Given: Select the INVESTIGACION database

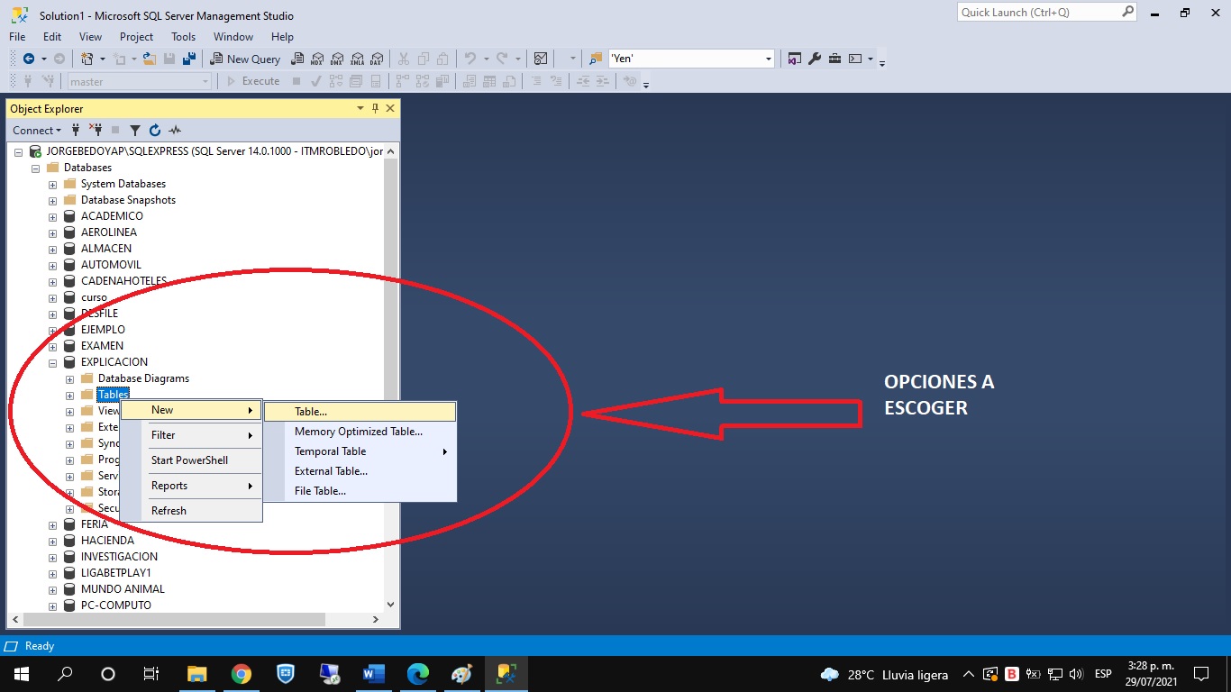Looking at the screenshot, I should tap(119, 557).
